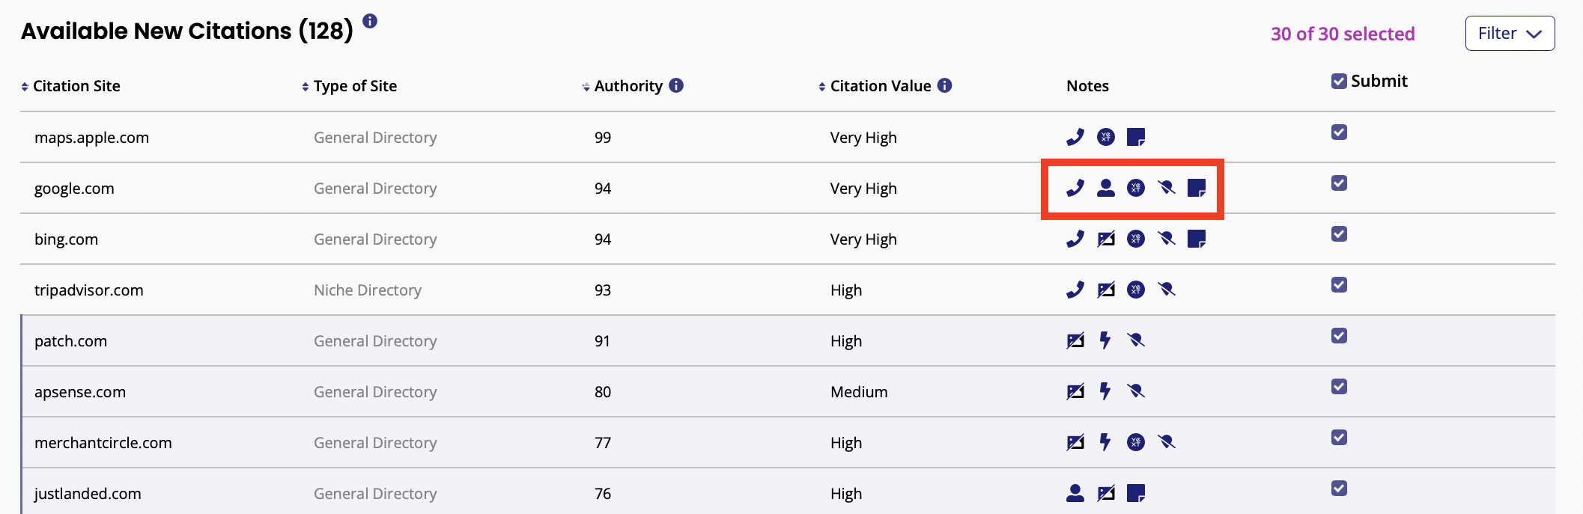Click the info icon next to Authority
This screenshot has height=514, width=1583.
(x=676, y=85)
